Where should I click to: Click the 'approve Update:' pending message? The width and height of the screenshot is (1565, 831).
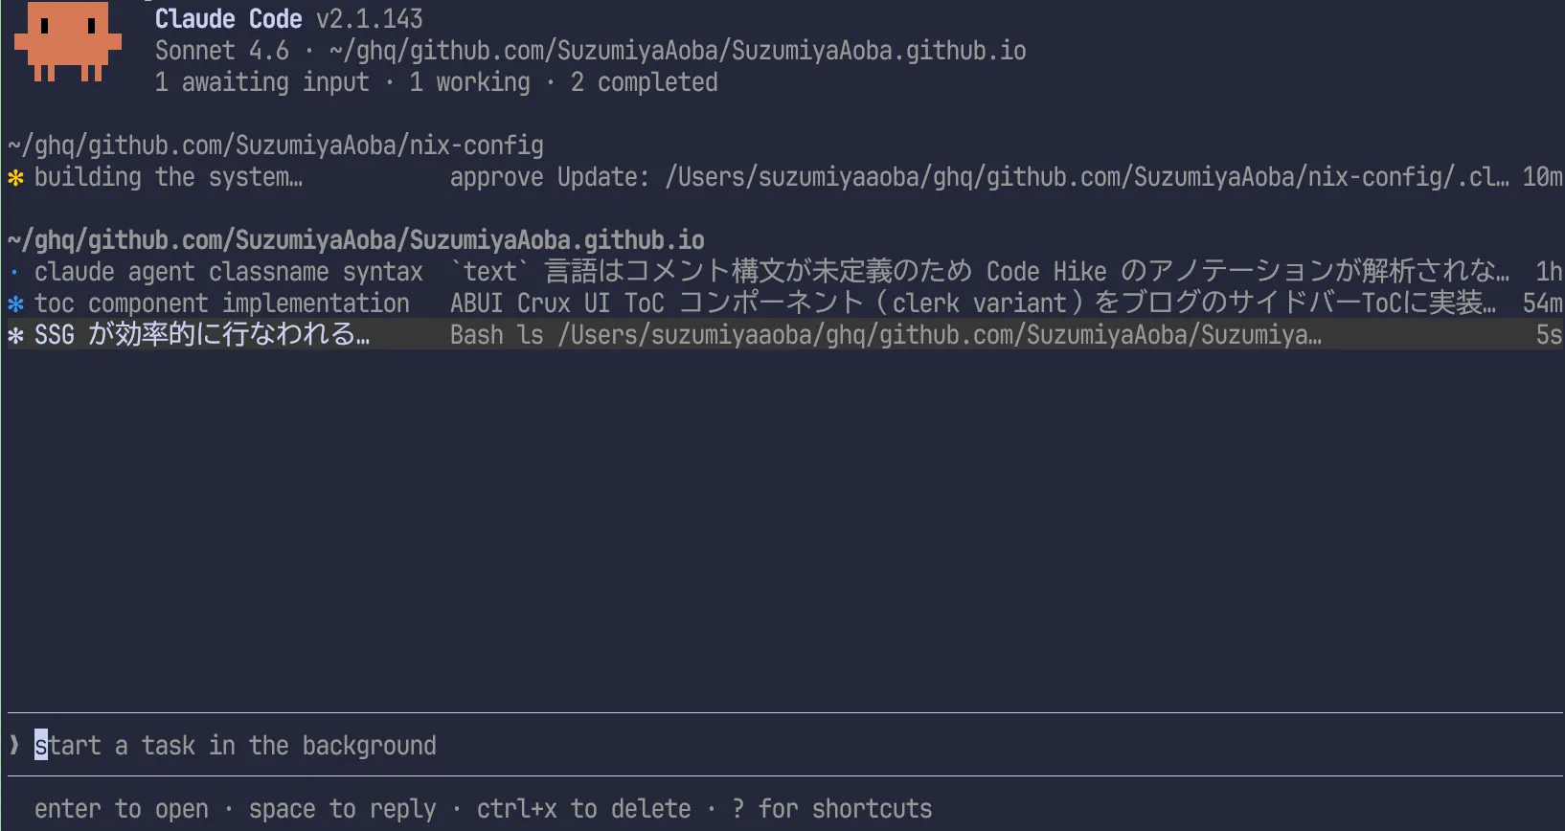550,177
